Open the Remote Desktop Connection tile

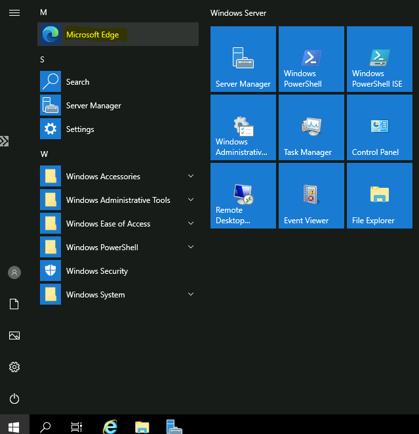(x=243, y=196)
